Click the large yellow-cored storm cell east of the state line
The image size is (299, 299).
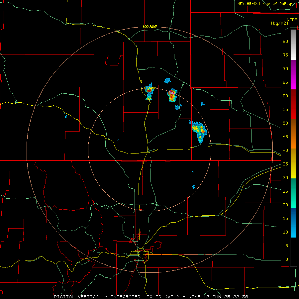click(198, 131)
